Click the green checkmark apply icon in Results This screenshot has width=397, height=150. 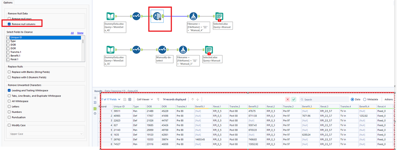(294, 100)
